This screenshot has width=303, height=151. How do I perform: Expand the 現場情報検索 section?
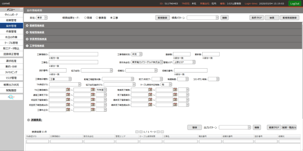coord(27,32)
